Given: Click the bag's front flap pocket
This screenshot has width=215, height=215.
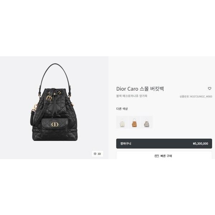Looking at the screenshot, I should [55, 124].
